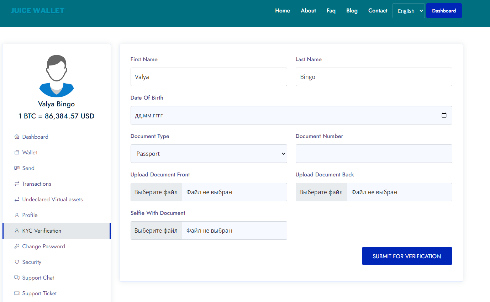
Task: Open Support Ticket in sidebar
Action: pyautogui.click(x=39, y=293)
